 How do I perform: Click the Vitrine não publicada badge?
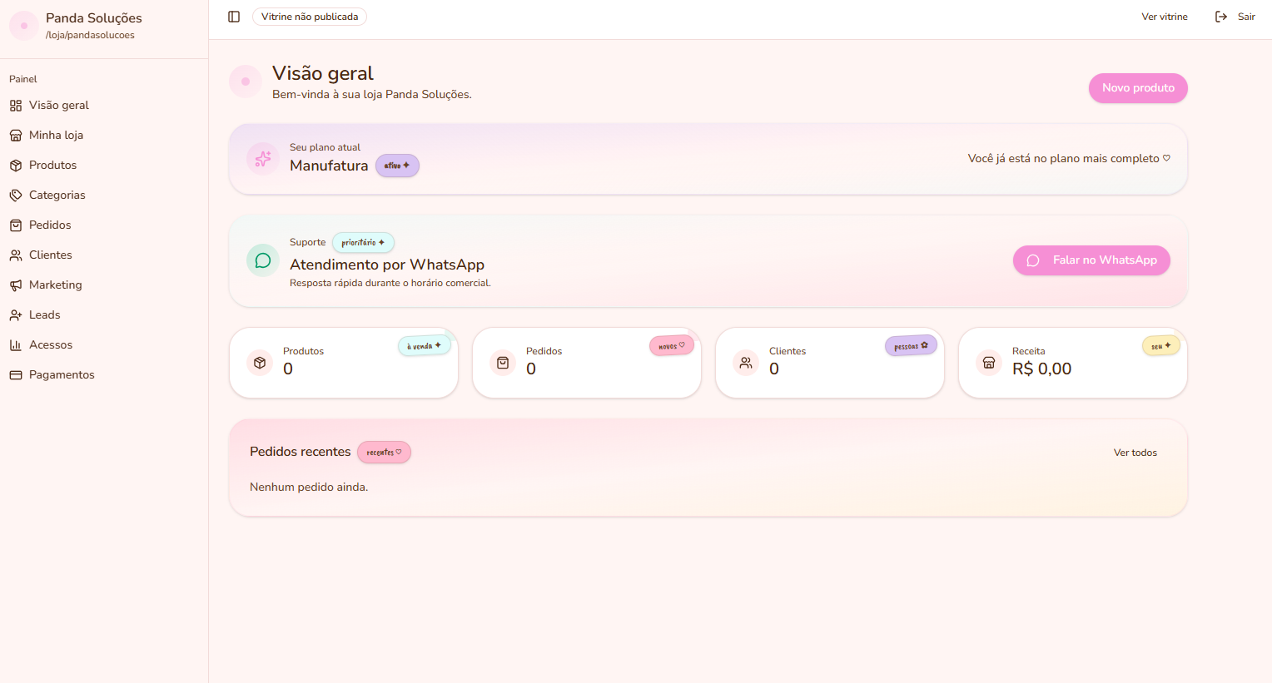pos(310,17)
